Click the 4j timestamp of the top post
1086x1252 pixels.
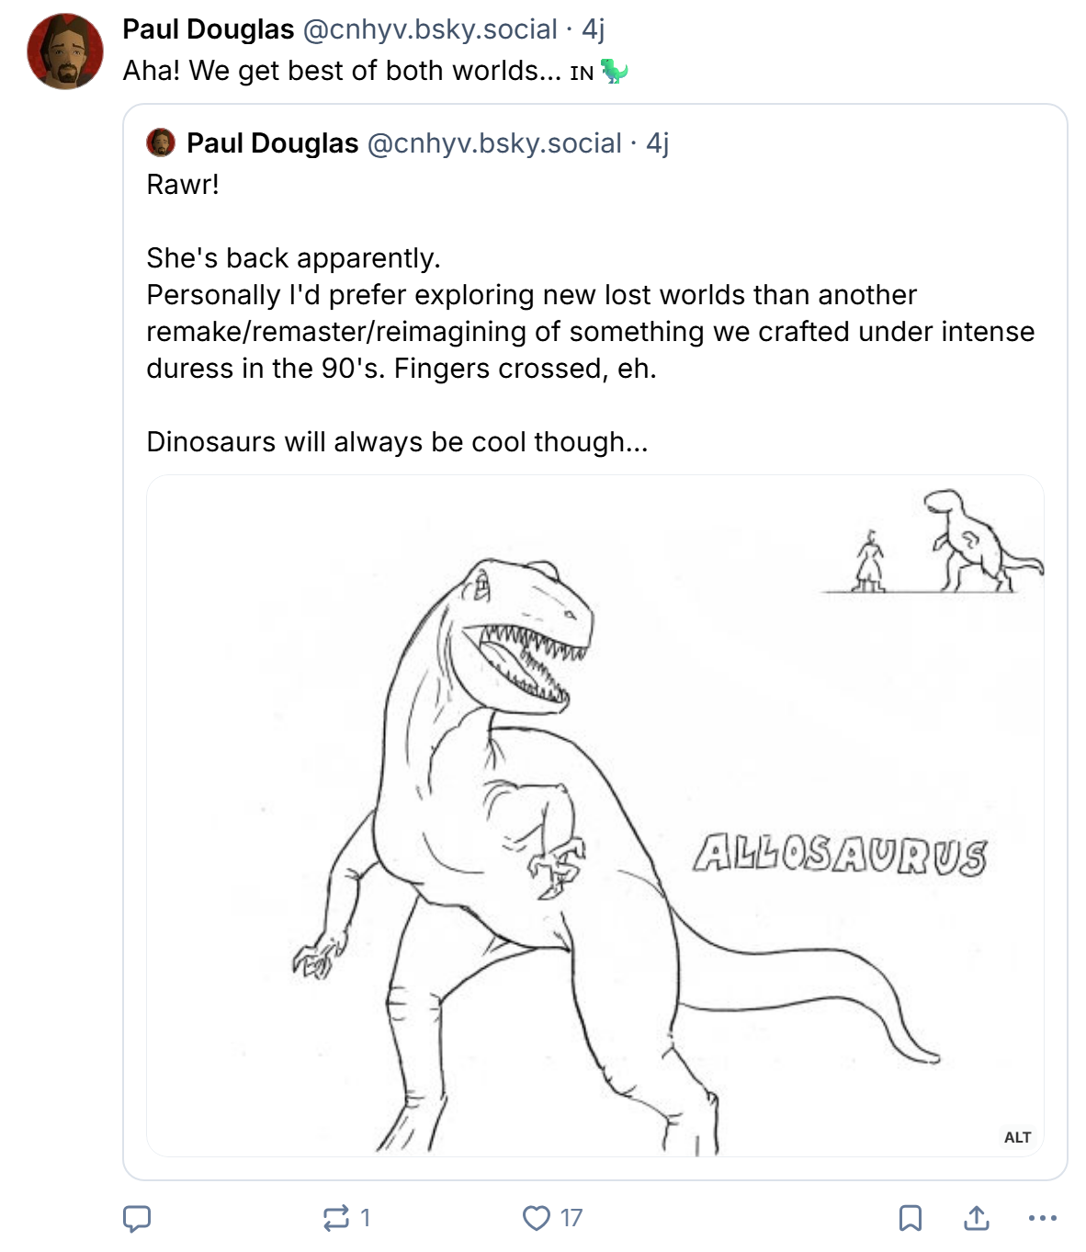593,29
